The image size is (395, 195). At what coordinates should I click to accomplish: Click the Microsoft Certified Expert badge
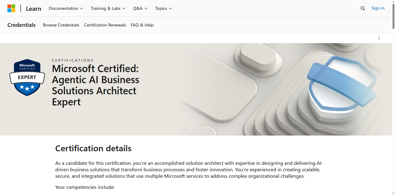tap(27, 77)
